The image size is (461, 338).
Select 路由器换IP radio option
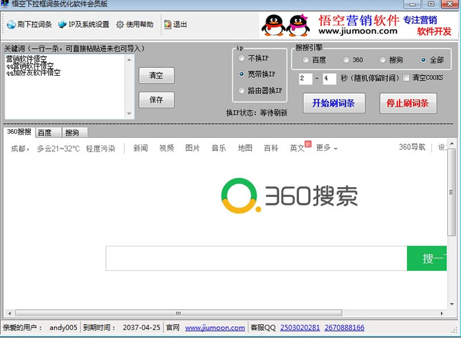pos(242,90)
